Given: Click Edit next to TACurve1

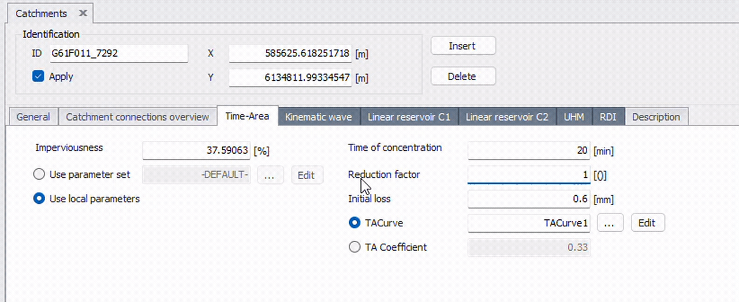Looking at the screenshot, I should [x=647, y=223].
